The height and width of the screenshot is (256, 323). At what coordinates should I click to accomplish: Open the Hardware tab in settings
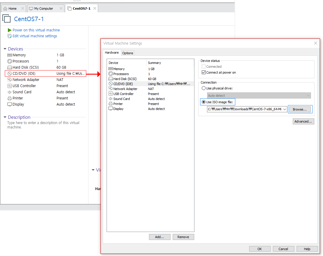pyautogui.click(x=112, y=52)
